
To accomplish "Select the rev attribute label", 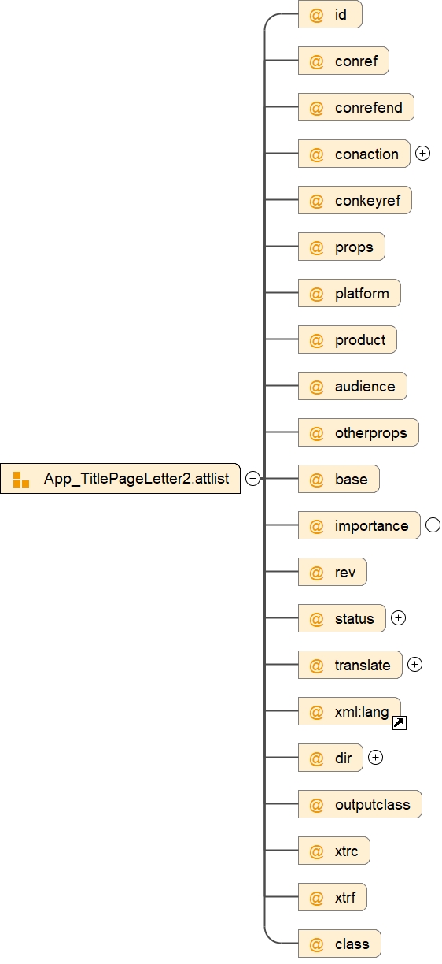I will tap(345, 572).
